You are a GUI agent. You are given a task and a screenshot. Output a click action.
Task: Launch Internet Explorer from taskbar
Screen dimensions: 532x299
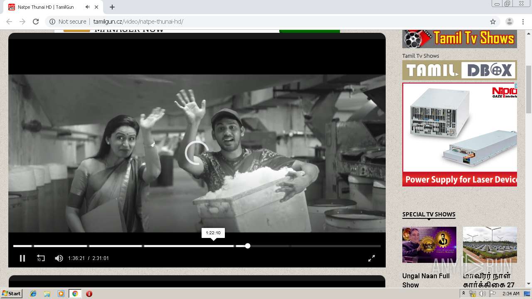click(33, 294)
